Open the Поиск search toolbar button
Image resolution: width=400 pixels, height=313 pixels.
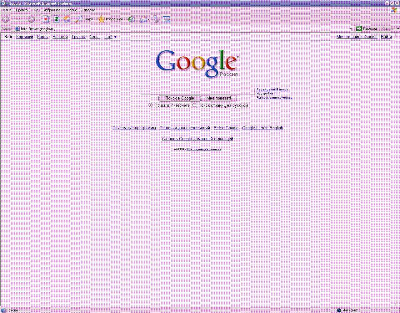[x=85, y=19]
